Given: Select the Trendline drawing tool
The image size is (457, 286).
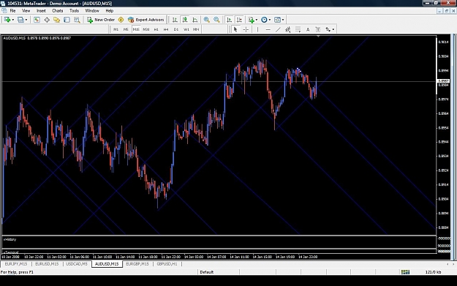Looking at the screenshot, I should coord(278,29).
